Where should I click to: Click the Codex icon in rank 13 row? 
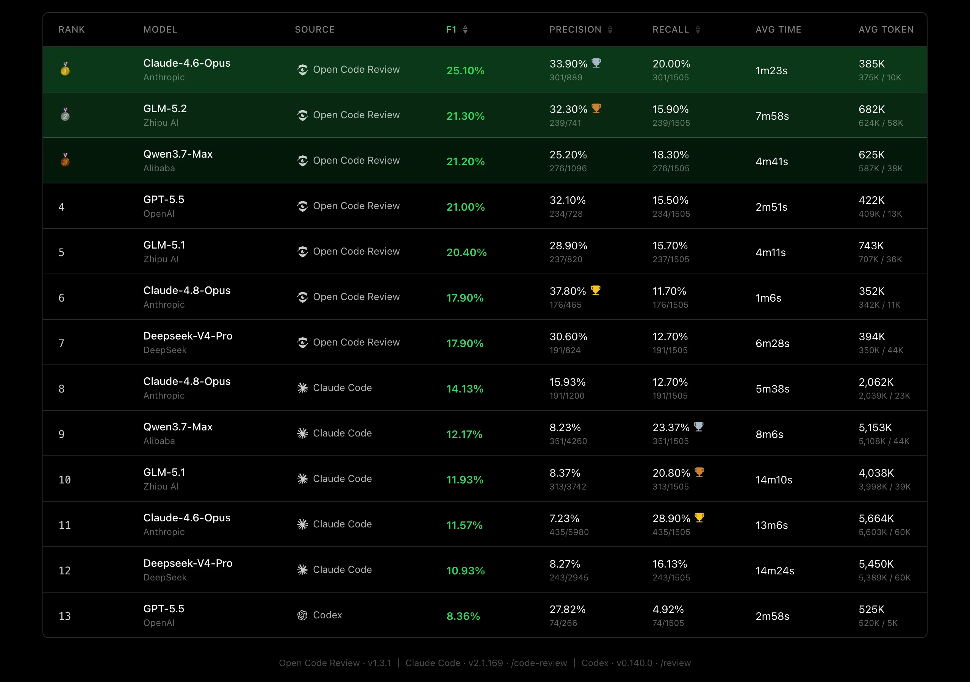coord(302,615)
